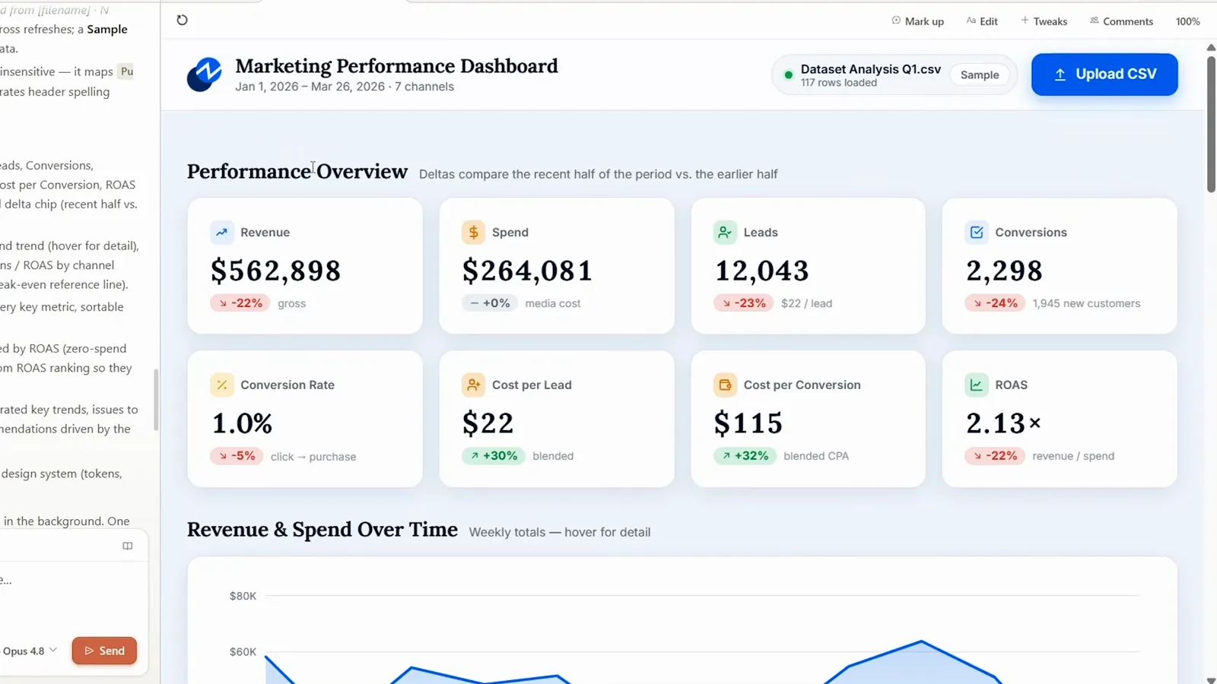Viewport: 1217px width, 684px height.
Task: Click the Marketing Performance Dashboard title
Action: coord(396,66)
